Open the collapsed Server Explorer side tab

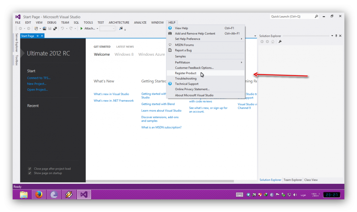tap(16, 42)
